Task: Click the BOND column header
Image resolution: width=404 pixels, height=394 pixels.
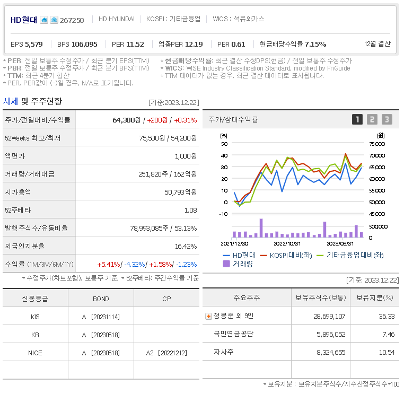Action: [x=101, y=299]
